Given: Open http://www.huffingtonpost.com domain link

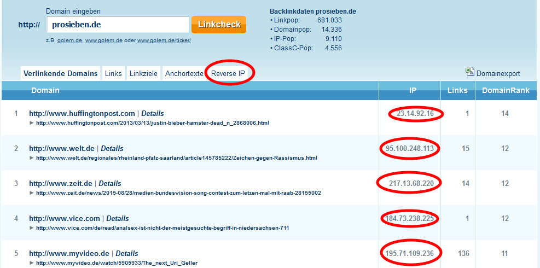Looking at the screenshot, I should coord(82,113).
